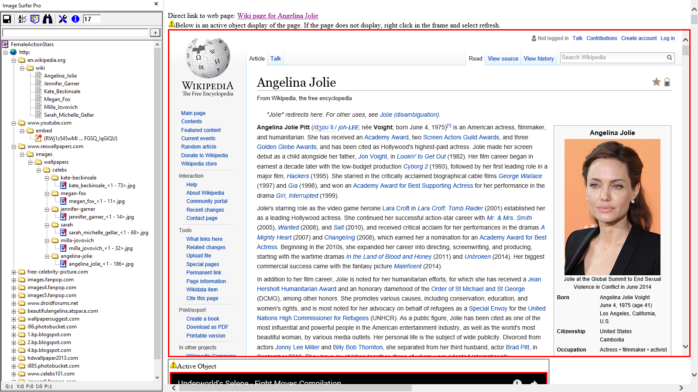Click the shield with lightning bolt icon
698x392 pixels.
coord(35,19)
